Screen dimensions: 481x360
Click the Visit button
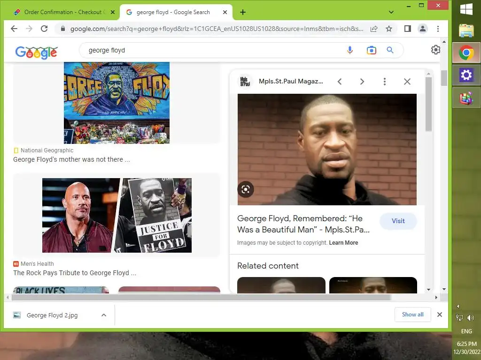click(398, 221)
